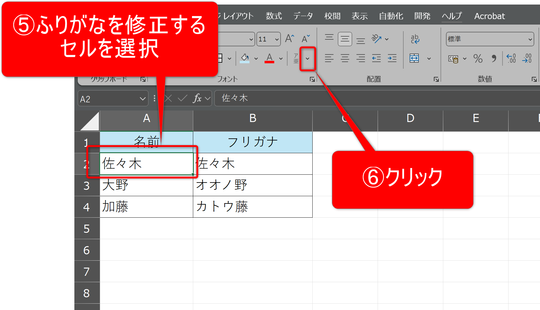Click the merge and center icon
This screenshot has width=540, height=310.
click(x=414, y=58)
